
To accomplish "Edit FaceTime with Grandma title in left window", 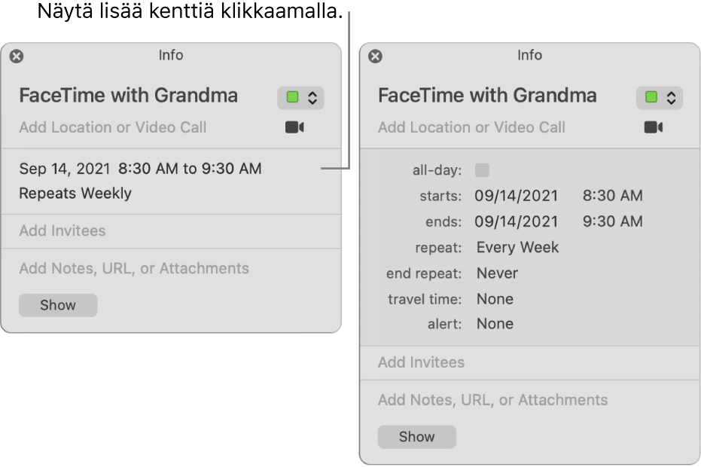I will 128,95.
